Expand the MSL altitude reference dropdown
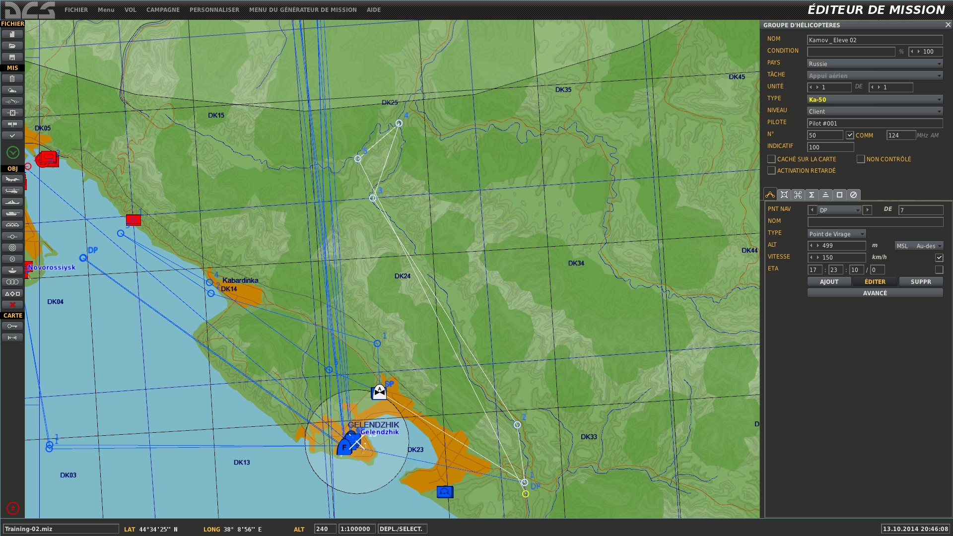This screenshot has height=536, width=953. (919, 246)
